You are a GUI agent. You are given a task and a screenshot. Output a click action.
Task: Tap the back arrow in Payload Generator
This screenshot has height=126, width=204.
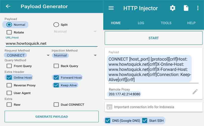[x=8, y=6]
